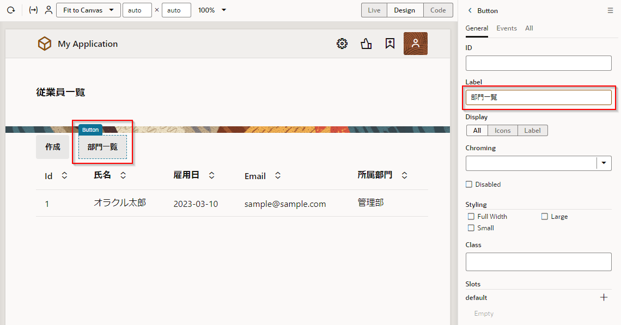The width and height of the screenshot is (621, 325).
Task: Click the user roles person icon
Action: [49, 10]
